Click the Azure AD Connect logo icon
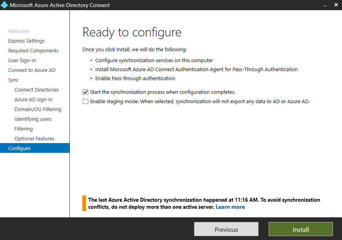The width and height of the screenshot is (342, 240). pyautogui.click(x=4, y=5)
